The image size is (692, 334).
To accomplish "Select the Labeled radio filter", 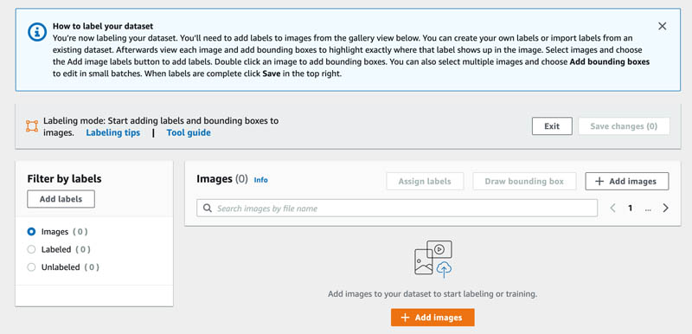I will pyautogui.click(x=31, y=249).
